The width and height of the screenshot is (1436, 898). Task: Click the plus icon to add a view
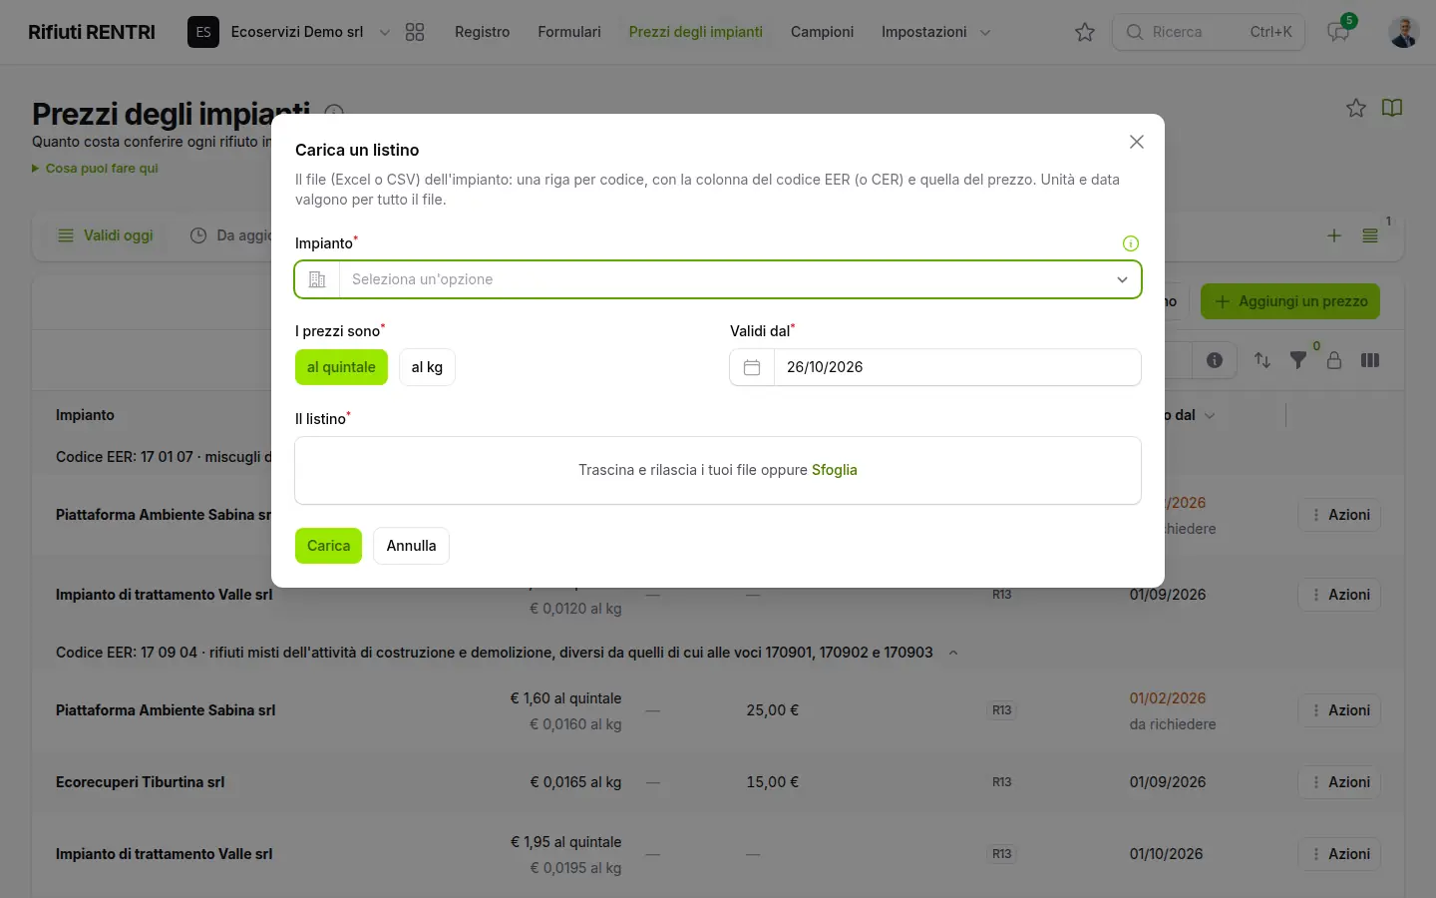point(1334,235)
